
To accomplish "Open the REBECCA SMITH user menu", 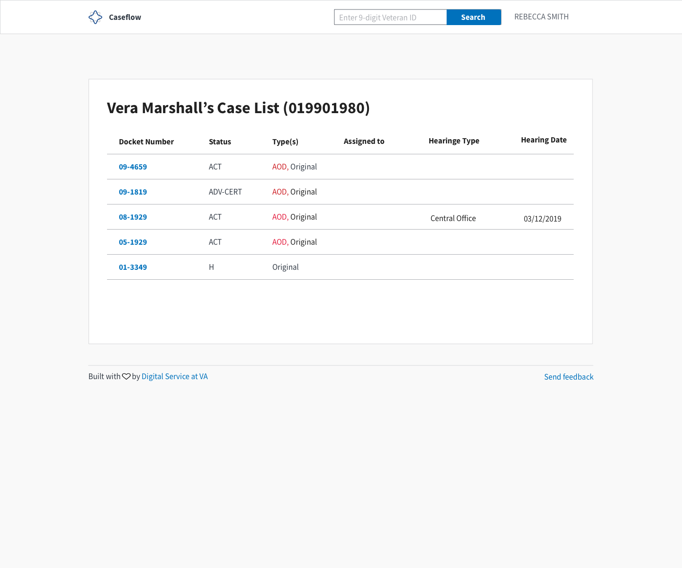I will 541,17.
